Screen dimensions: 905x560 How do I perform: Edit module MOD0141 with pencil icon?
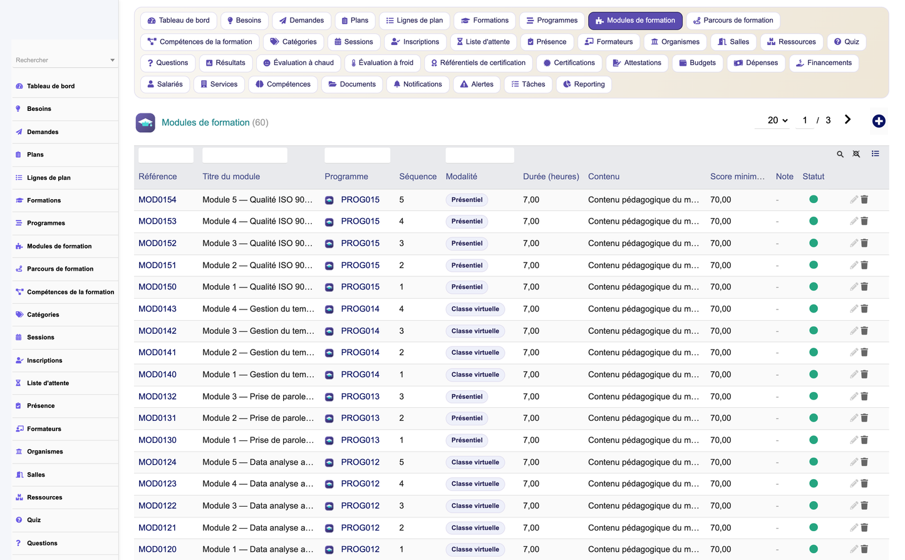pyautogui.click(x=854, y=352)
